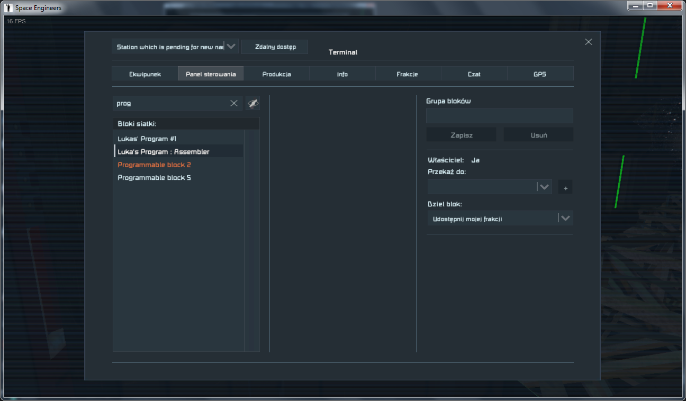Open the Przekaż do dropdown
Viewport: 686px width, 401px height.
coord(544,187)
